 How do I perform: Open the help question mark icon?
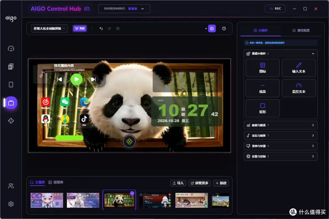click(224, 29)
